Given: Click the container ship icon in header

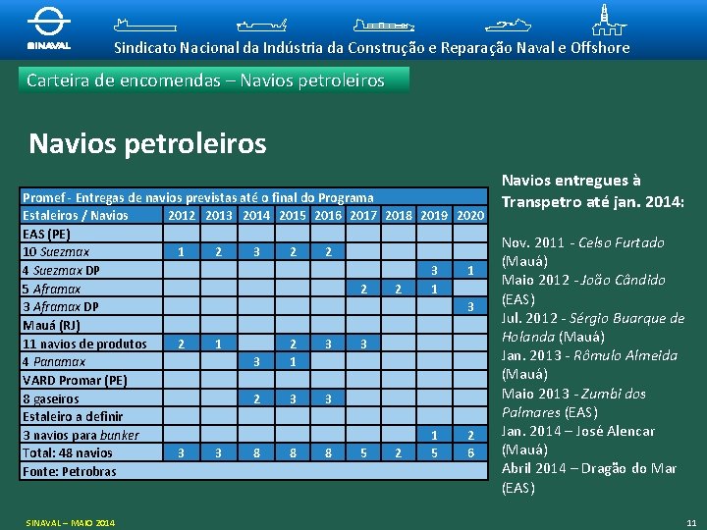Looking at the screenshot, I should coord(384,26).
